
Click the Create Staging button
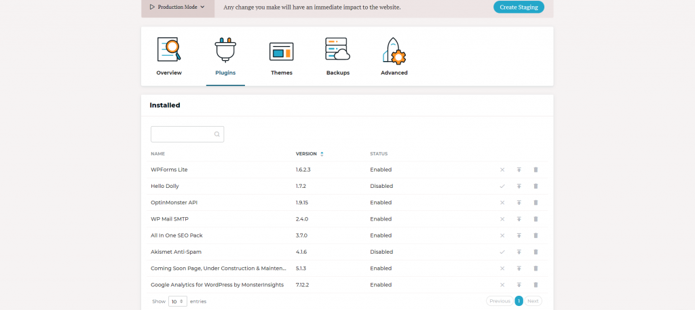click(x=519, y=7)
